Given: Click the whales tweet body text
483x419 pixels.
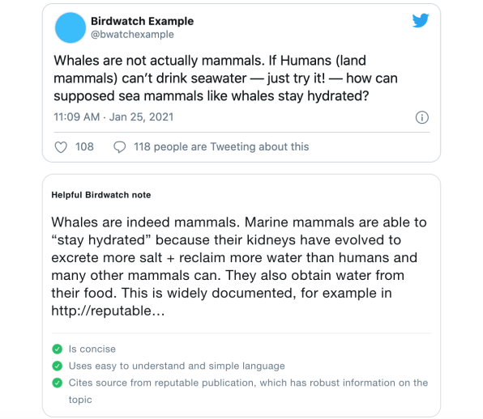Looking at the screenshot, I should (225, 78).
